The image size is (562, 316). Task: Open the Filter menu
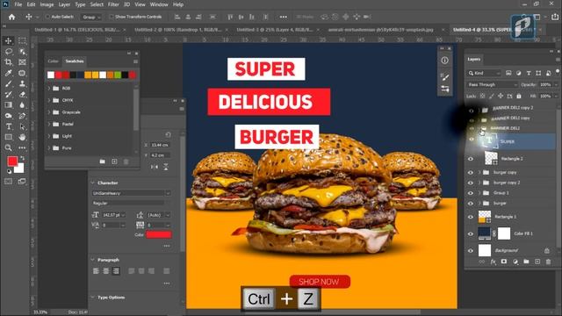point(113,4)
